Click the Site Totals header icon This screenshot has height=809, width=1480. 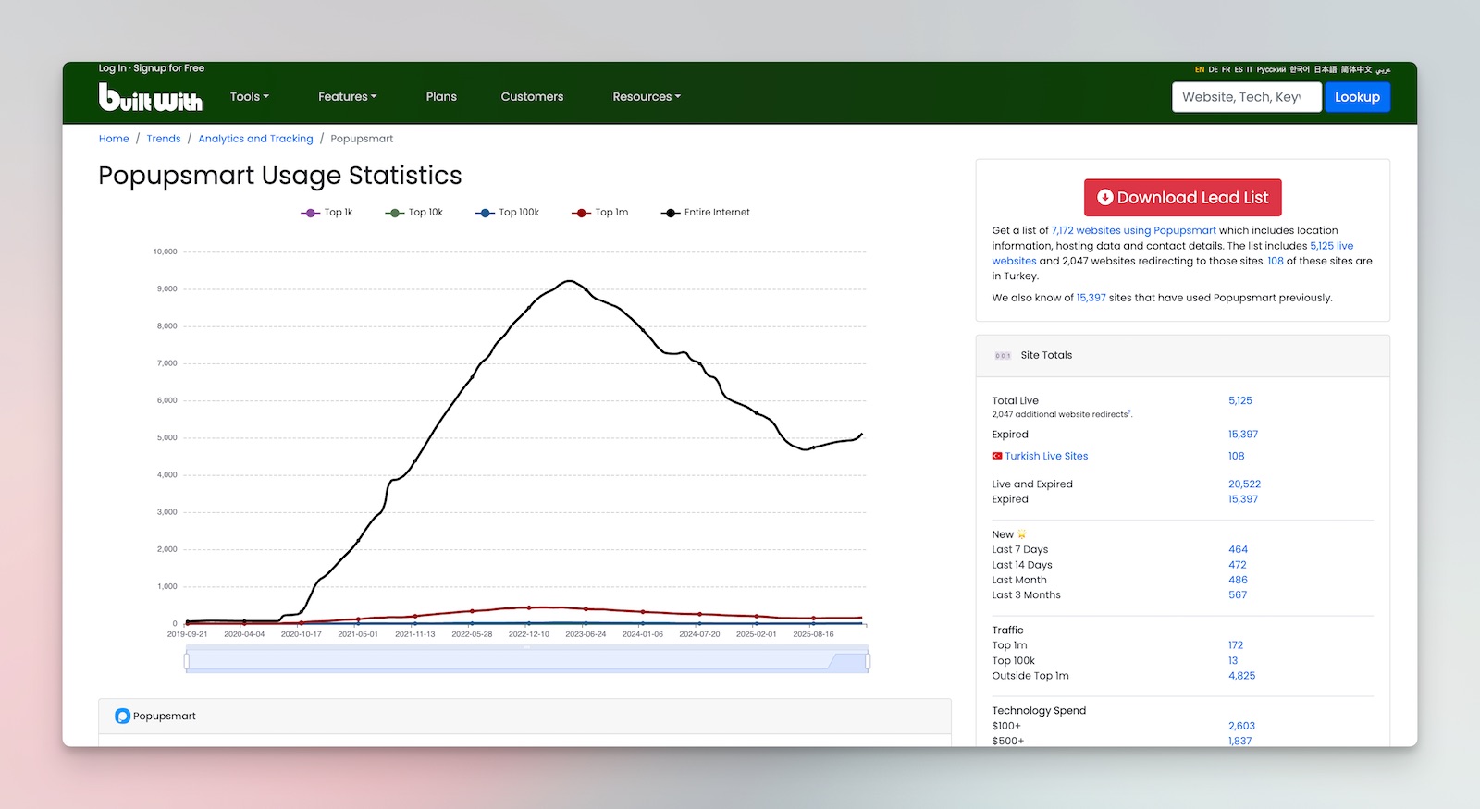(1003, 355)
